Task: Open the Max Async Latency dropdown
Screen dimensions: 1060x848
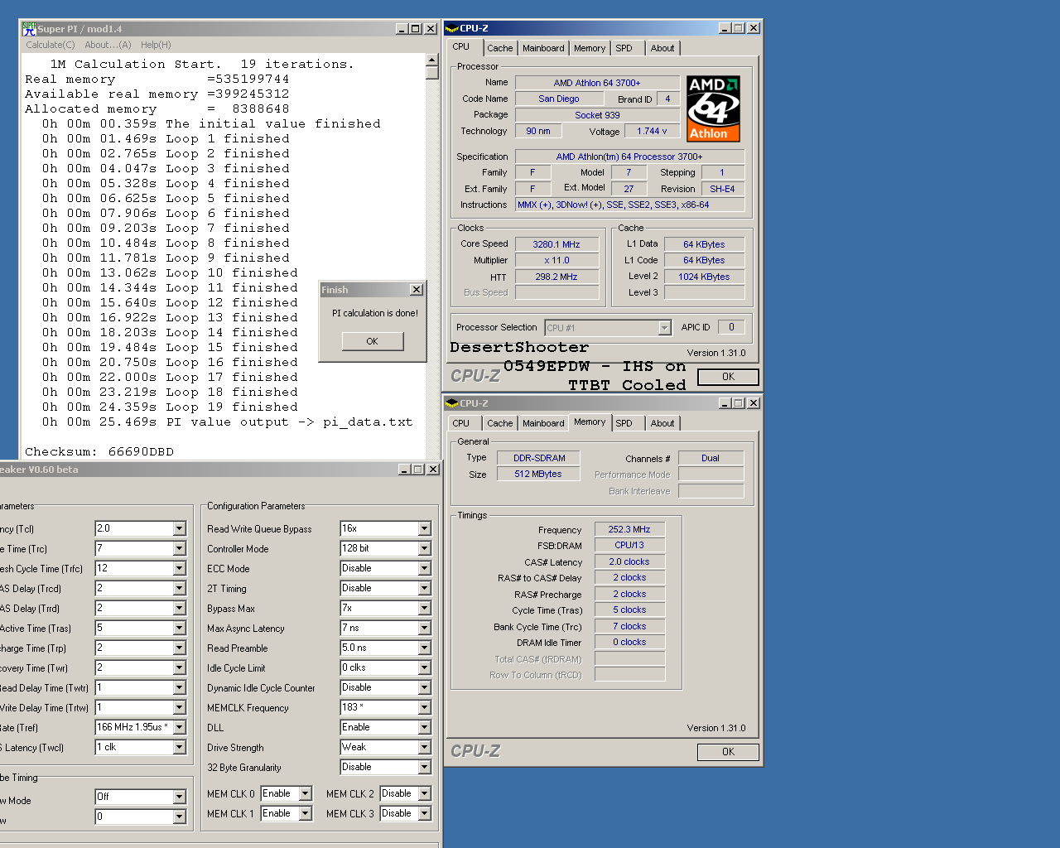Action: pyautogui.click(x=425, y=628)
